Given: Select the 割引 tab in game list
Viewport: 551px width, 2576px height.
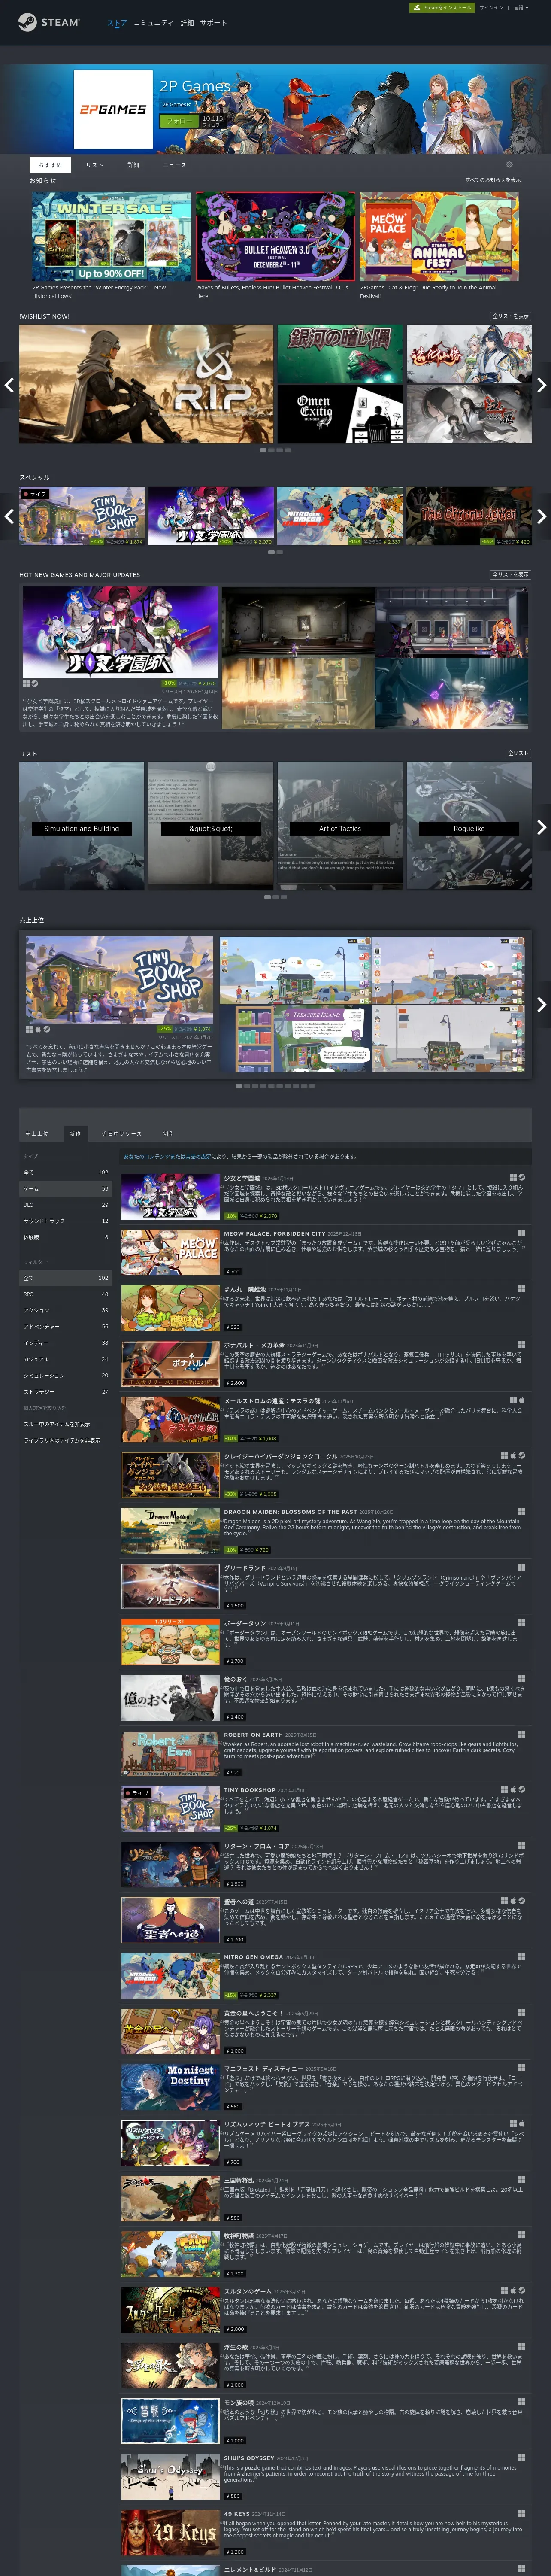Looking at the screenshot, I should 169,1133.
